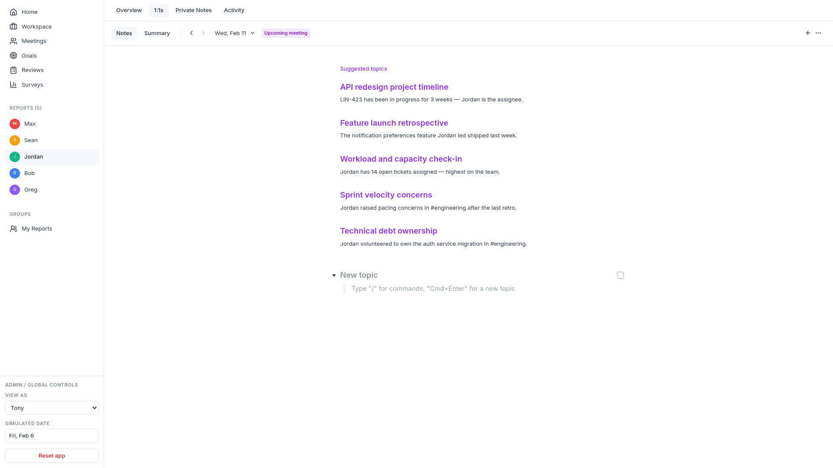Viewport: 833px width, 468px height.
Task: Click the Simulated Date input field
Action: pyautogui.click(x=52, y=436)
